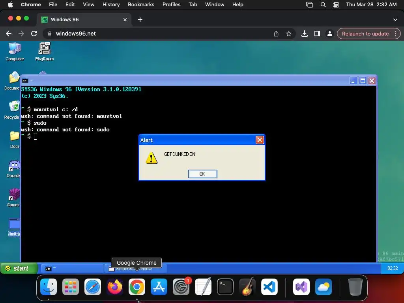This screenshot has height=303, width=404.
Task: Expand the tab search chevron
Action: (395, 20)
